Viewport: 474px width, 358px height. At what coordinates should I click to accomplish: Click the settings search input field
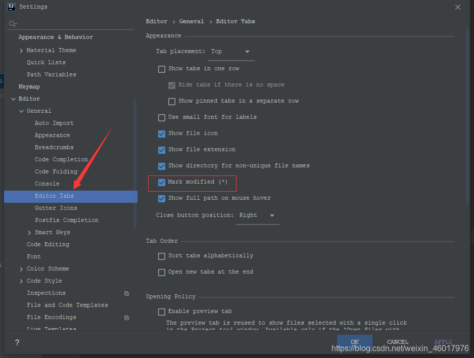[x=71, y=24]
